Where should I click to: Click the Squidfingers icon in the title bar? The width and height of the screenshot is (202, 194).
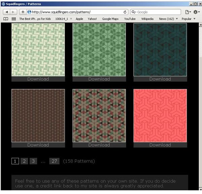click(x=3, y=4)
